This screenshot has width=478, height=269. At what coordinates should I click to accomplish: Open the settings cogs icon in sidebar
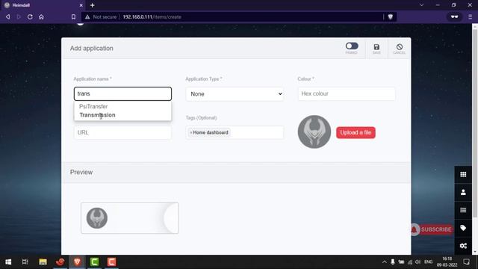tap(463, 246)
